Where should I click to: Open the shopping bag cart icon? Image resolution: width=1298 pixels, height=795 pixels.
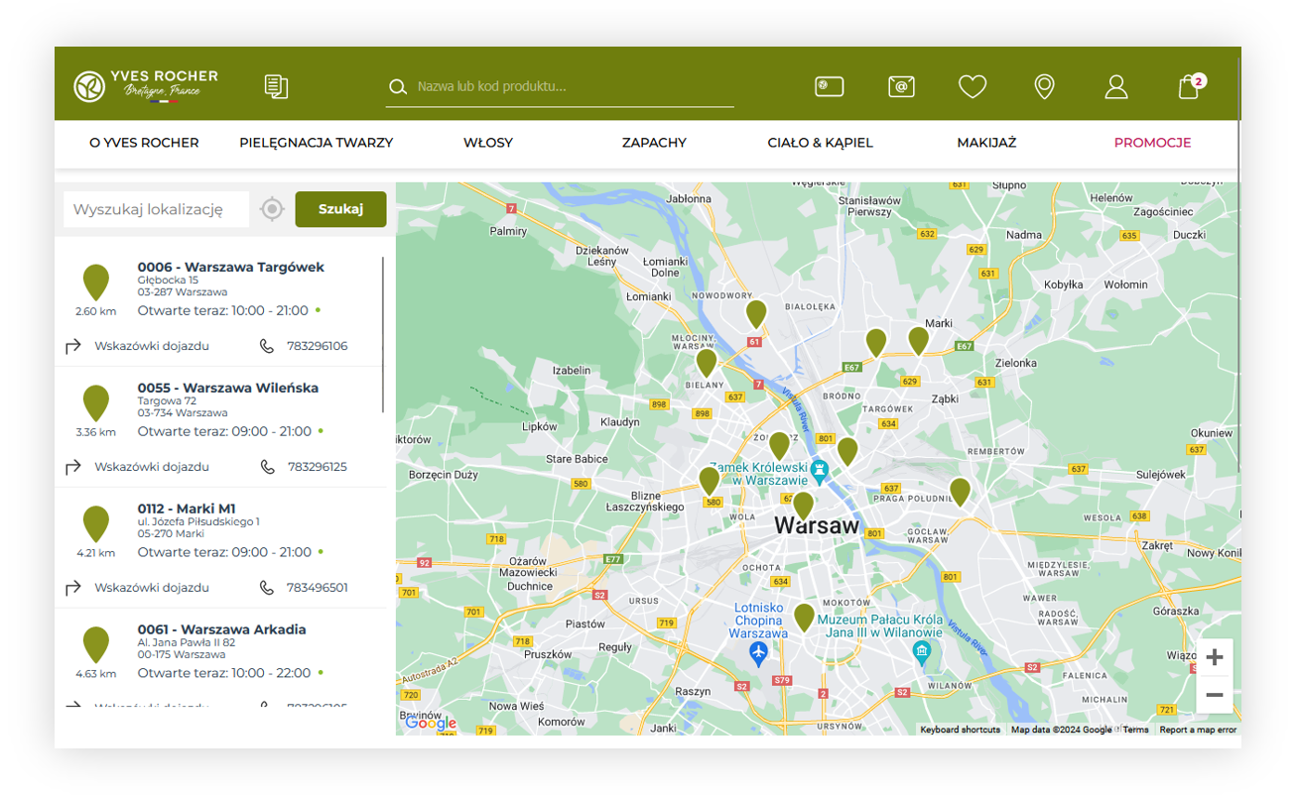tap(1190, 86)
